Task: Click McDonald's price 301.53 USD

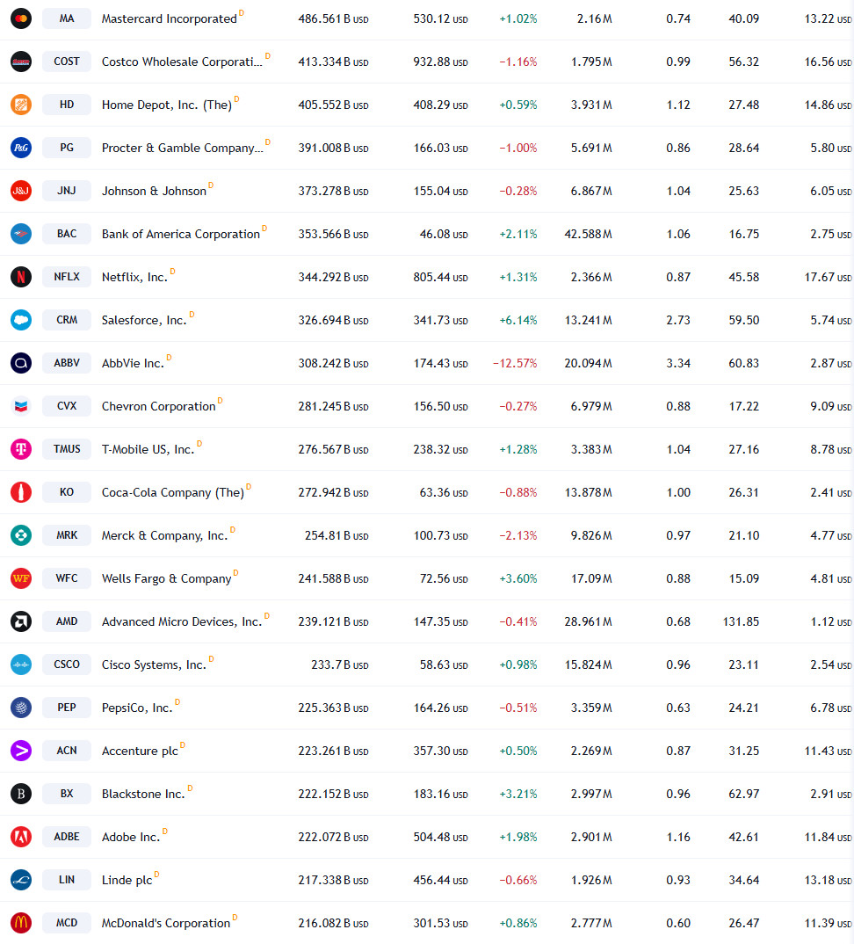Action: pos(440,924)
